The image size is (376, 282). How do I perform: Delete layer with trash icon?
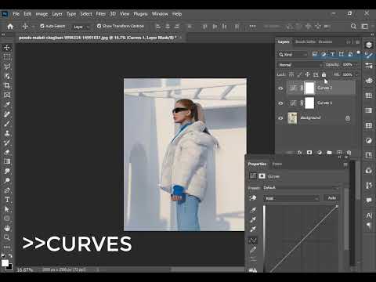click(x=349, y=153)
